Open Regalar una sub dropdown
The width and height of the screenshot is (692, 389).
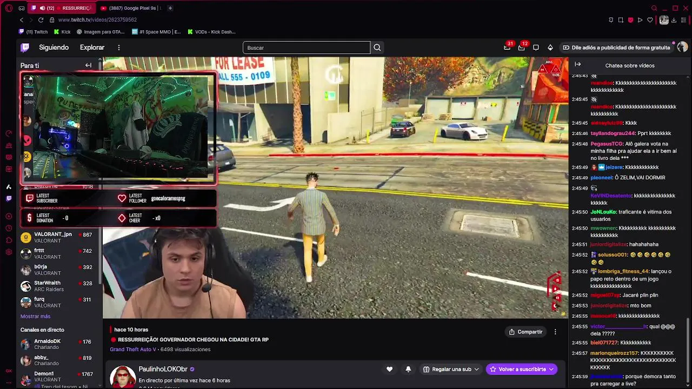coord(451,369)
